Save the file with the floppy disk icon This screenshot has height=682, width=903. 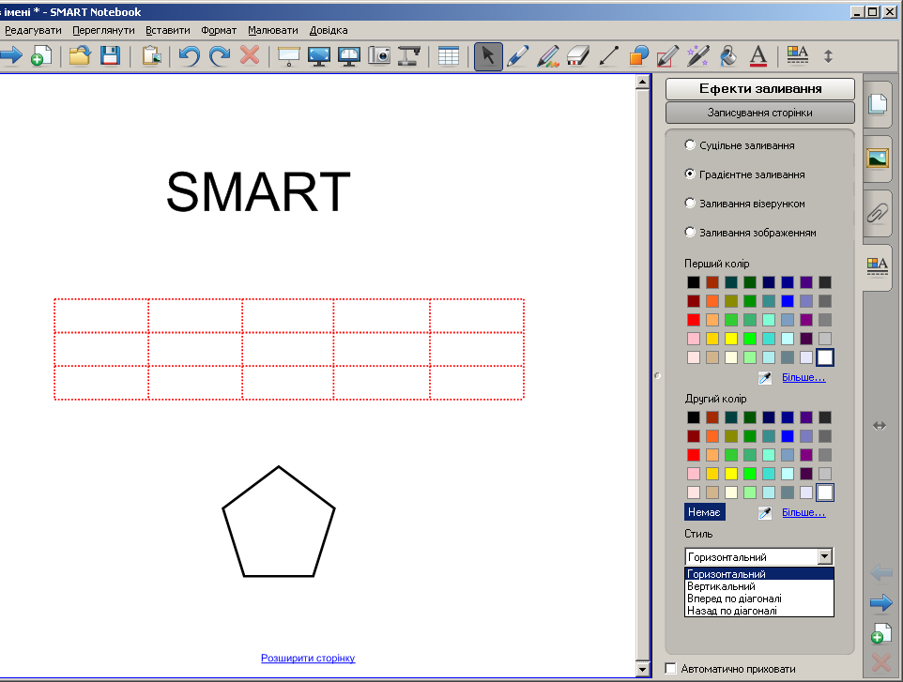pos(110,56)
